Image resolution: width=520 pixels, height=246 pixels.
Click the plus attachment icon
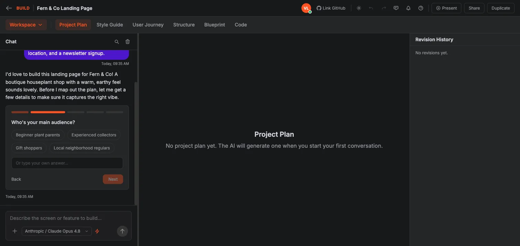pos(15,231)
